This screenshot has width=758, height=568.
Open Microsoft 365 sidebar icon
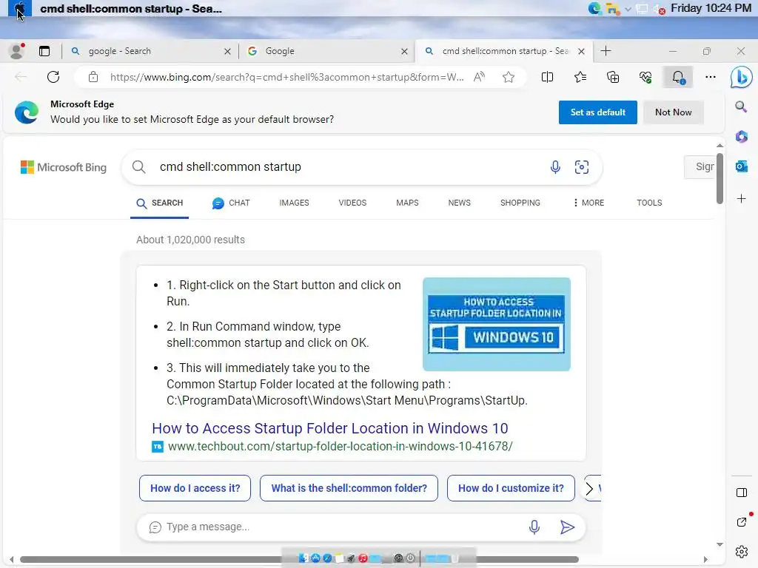coord(742,137)
